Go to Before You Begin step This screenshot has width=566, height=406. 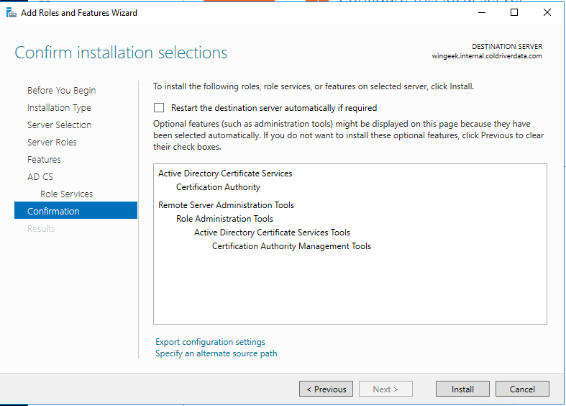[61, 91]
